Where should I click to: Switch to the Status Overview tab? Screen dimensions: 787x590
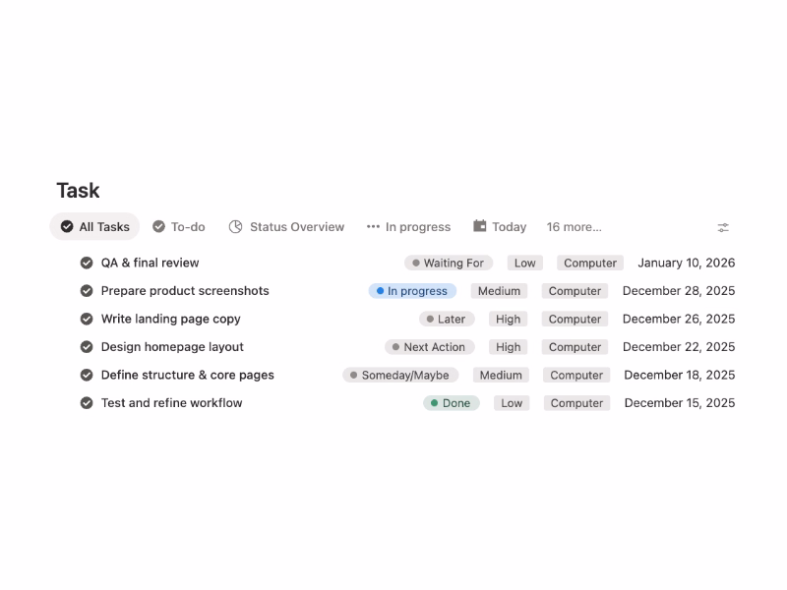click(296, 227)
